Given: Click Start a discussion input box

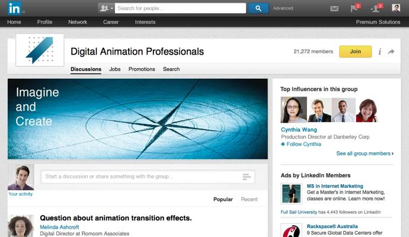Looking at the screenshot, I should click(x=148, y=177).
